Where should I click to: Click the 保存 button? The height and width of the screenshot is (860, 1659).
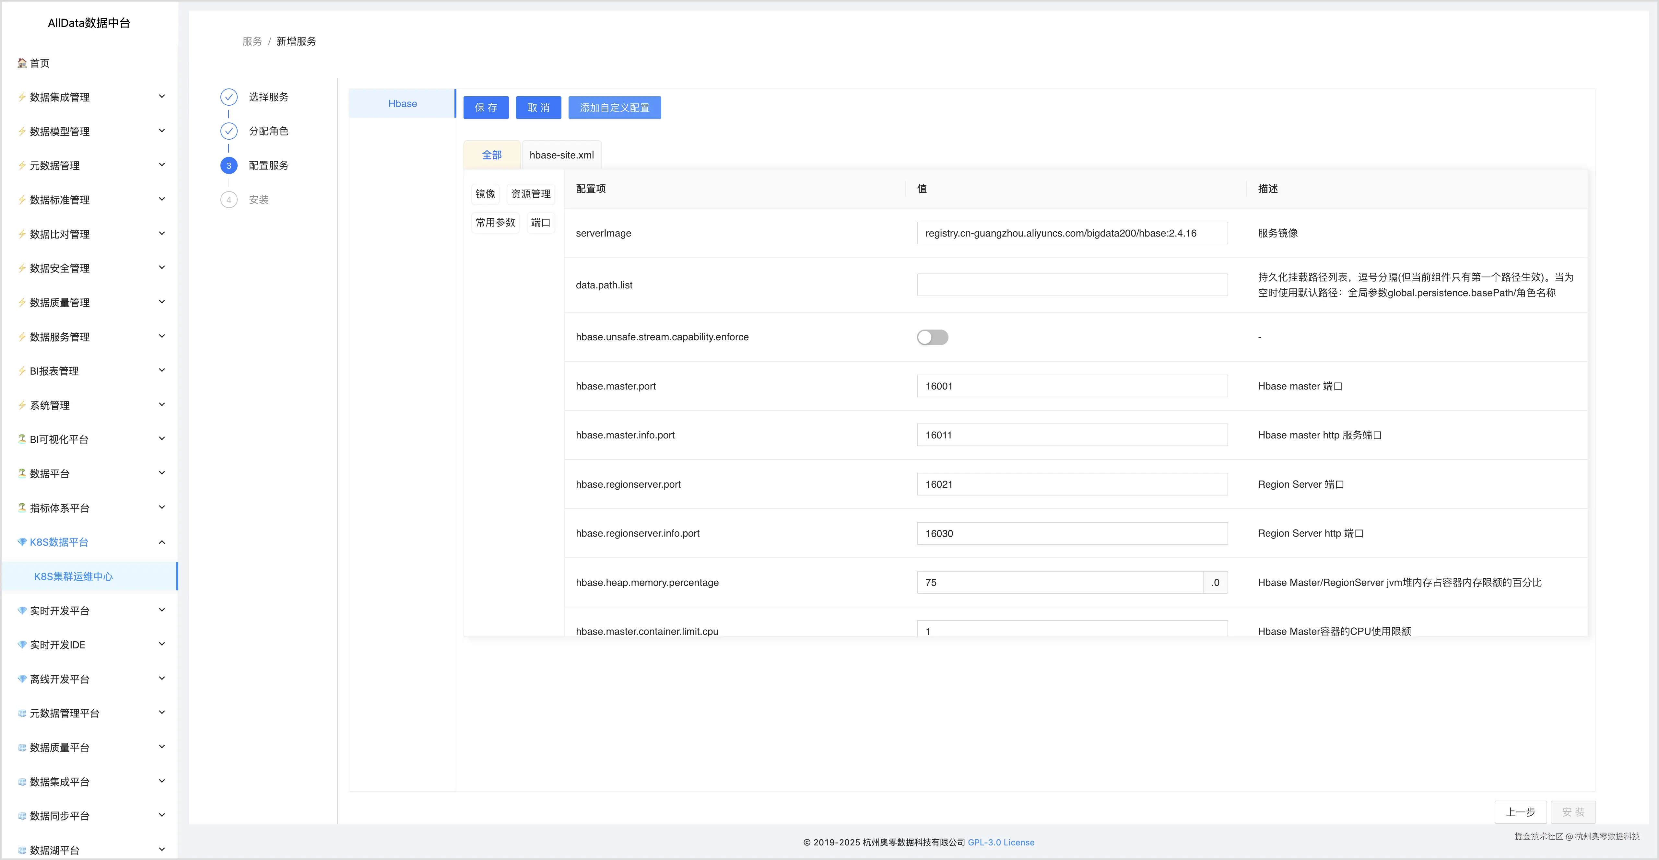click(x=486, y=108)
